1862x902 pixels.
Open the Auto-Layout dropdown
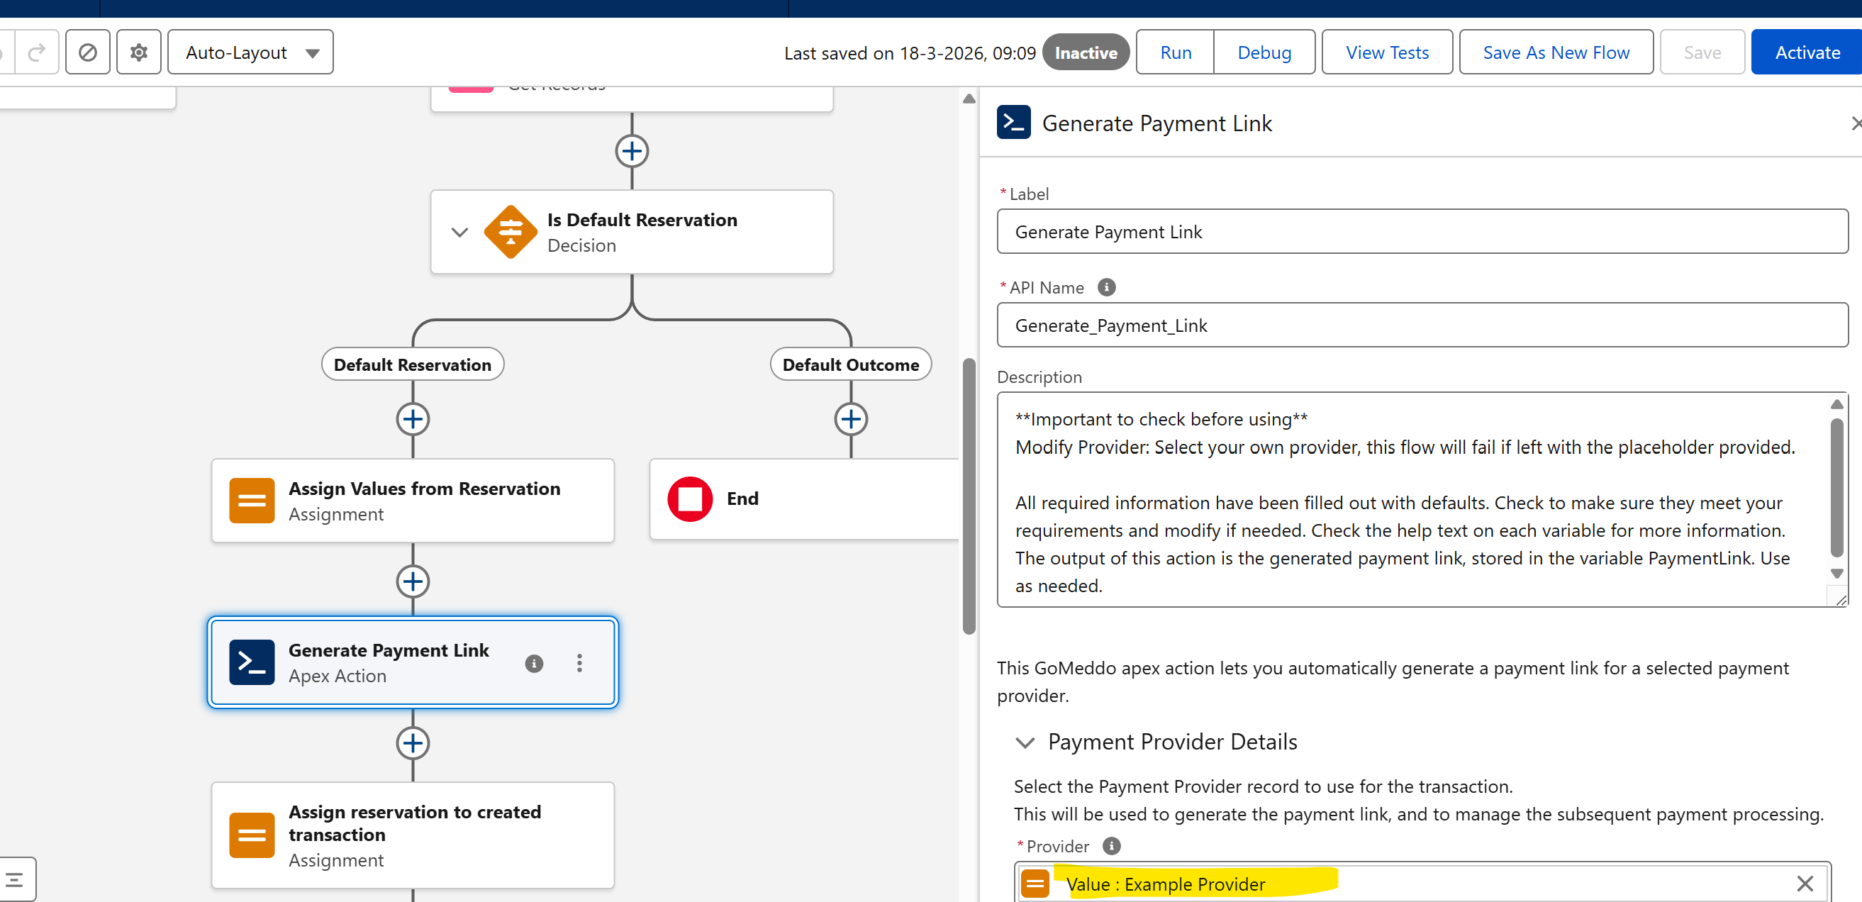[250, 52]
